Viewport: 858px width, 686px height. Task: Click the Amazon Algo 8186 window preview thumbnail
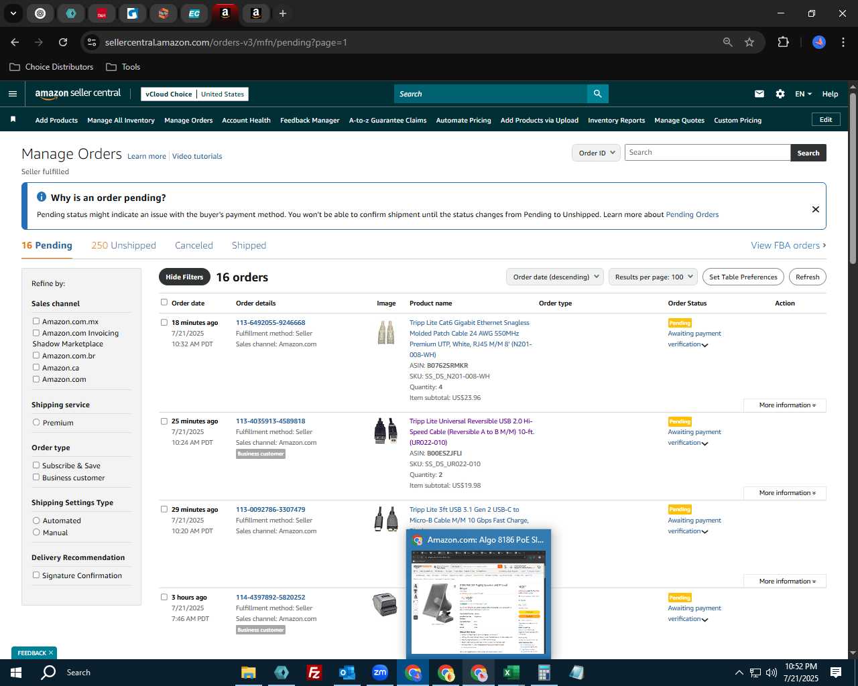(x=479, y=602)
